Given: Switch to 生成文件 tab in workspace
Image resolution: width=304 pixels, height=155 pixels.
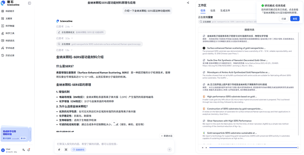Looking at the screenshot, I should point(225,11).
